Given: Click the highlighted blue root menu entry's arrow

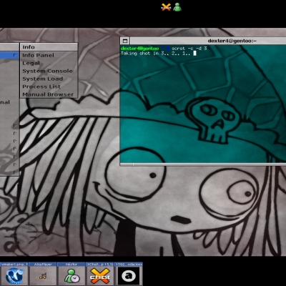Looking at the screenshot, I should tap(15, 55).
